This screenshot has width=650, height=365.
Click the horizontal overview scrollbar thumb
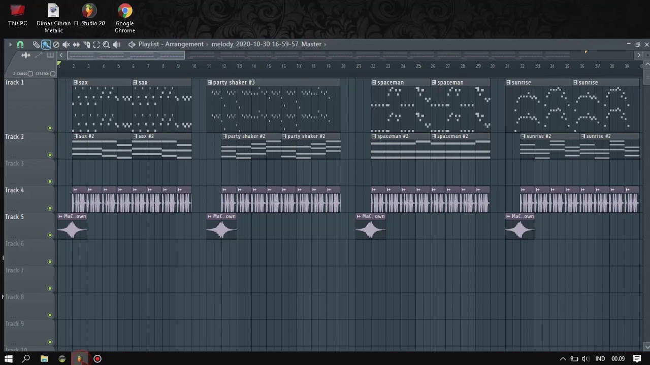(126, 55)
